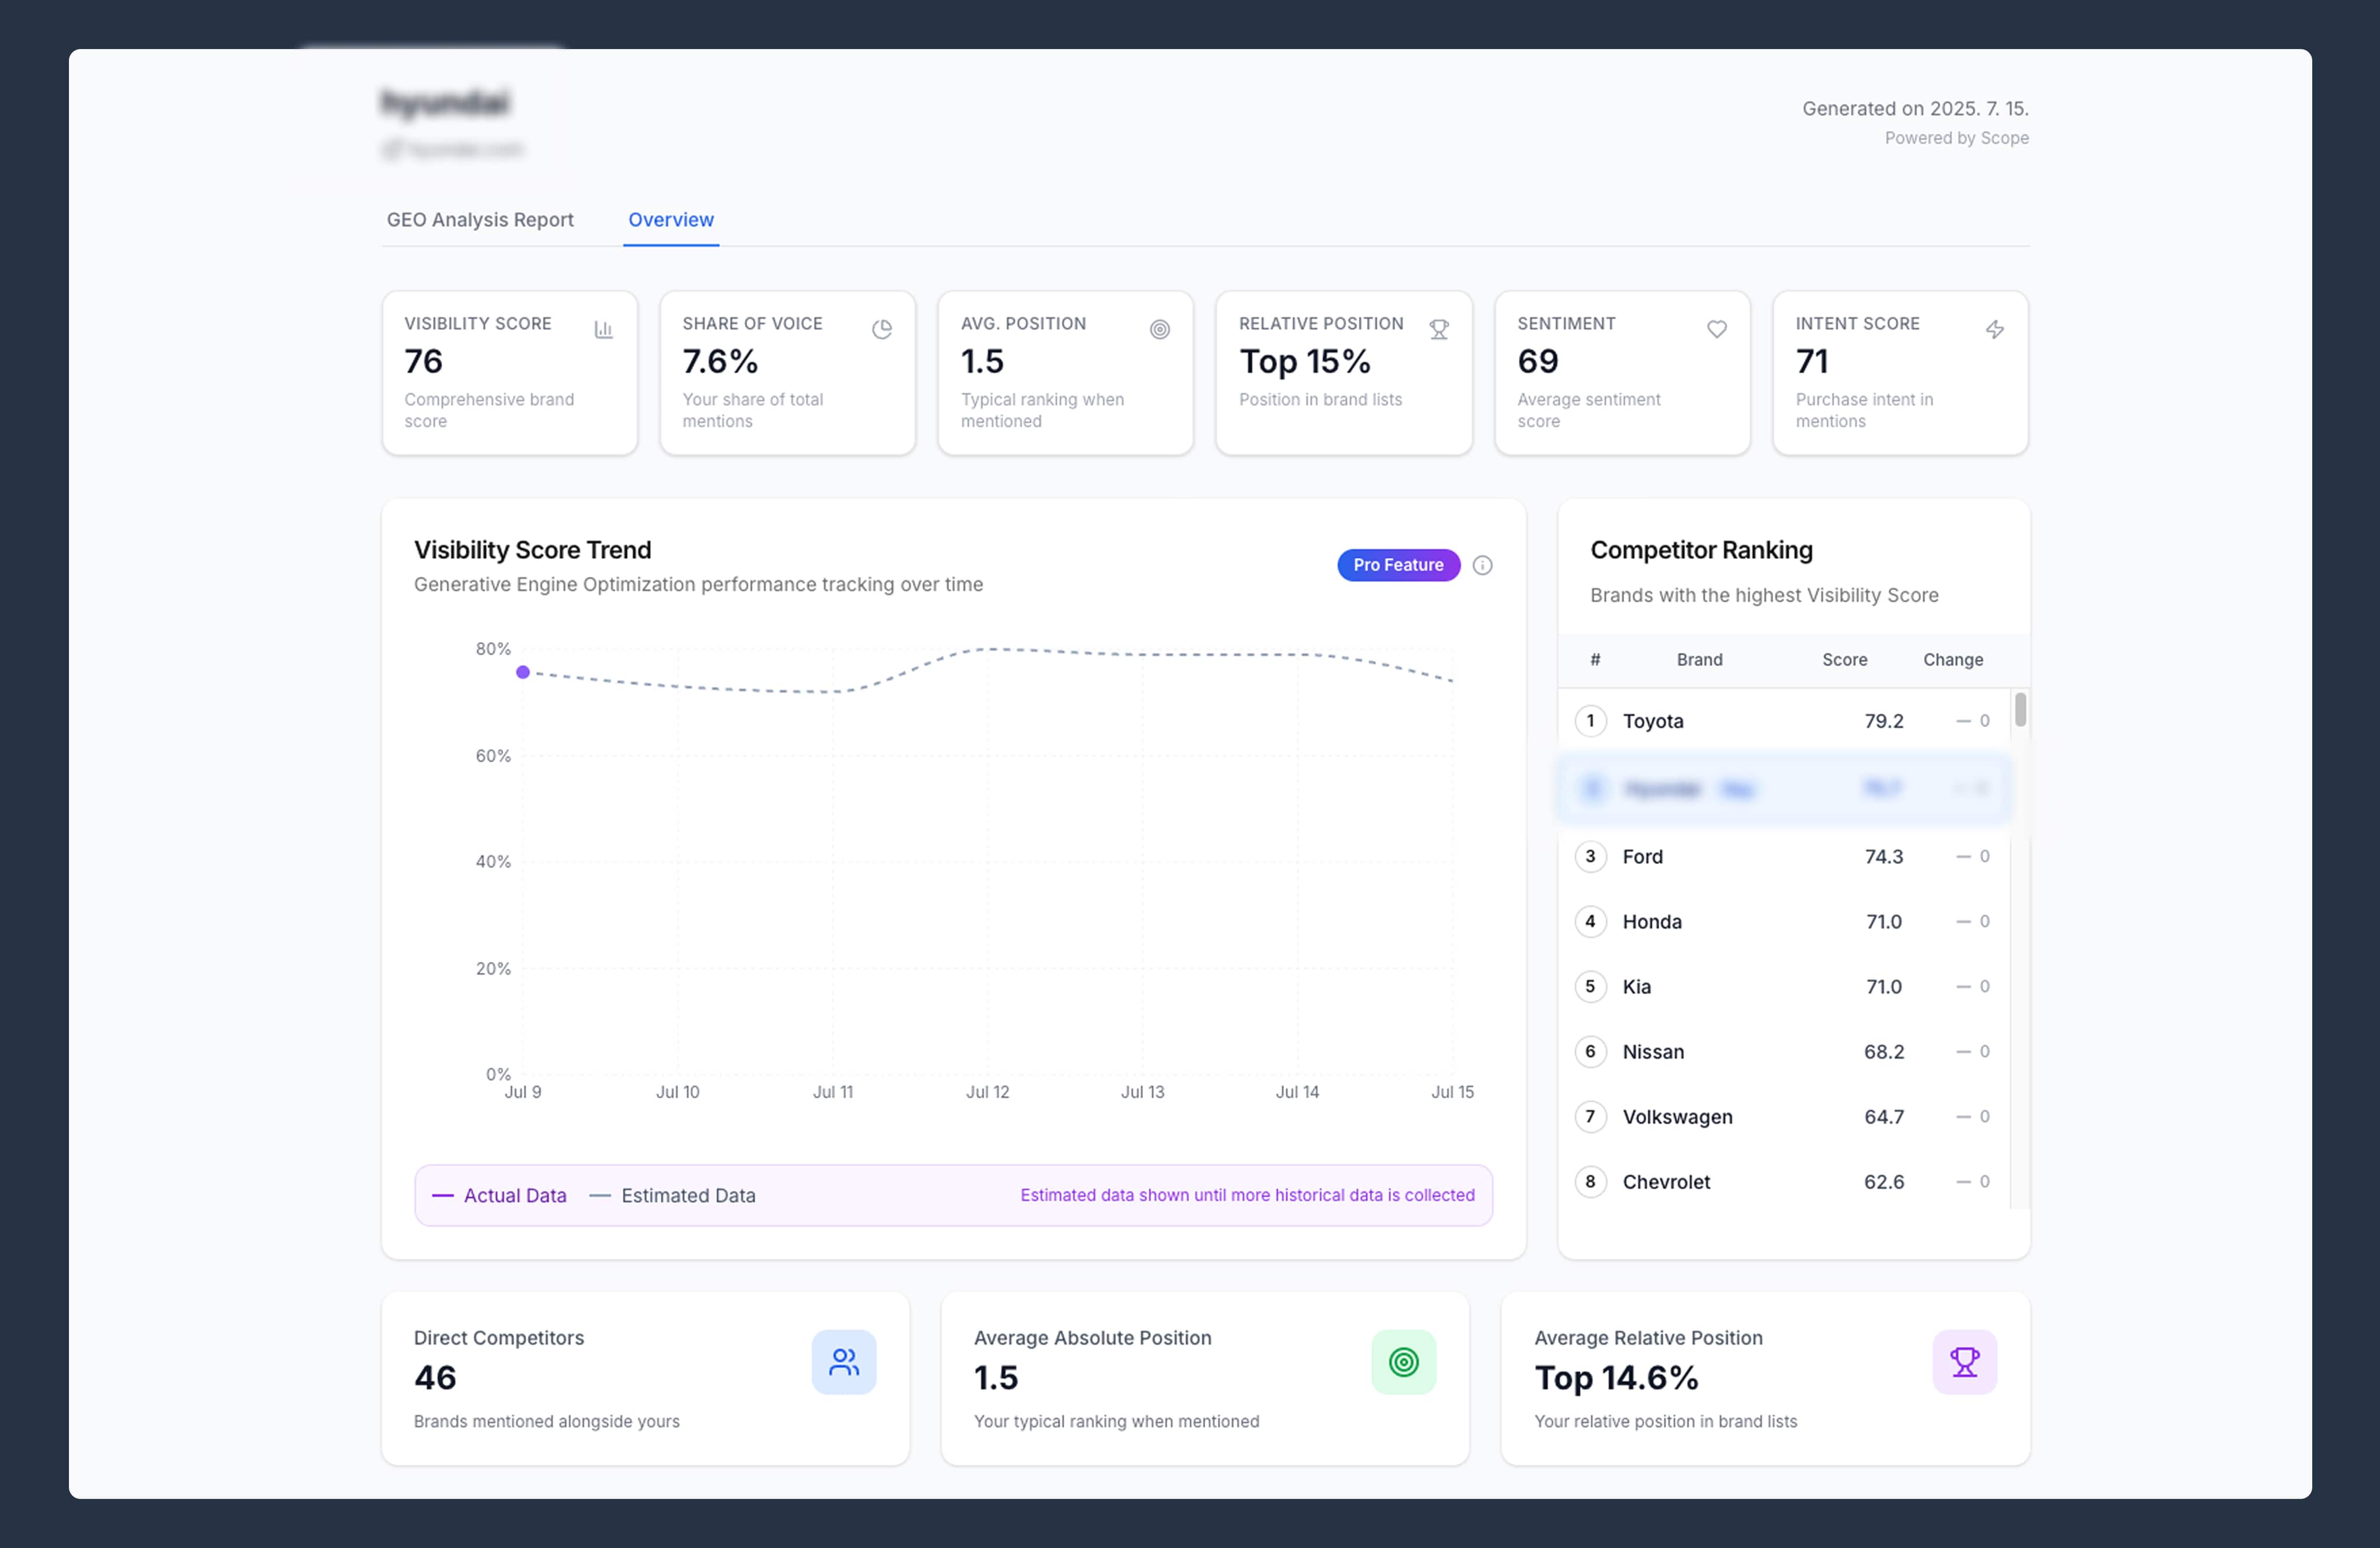Click the Top 14.6% value
The width and height of the screenshot is (2380, 1548).
click(1616, 1378)
